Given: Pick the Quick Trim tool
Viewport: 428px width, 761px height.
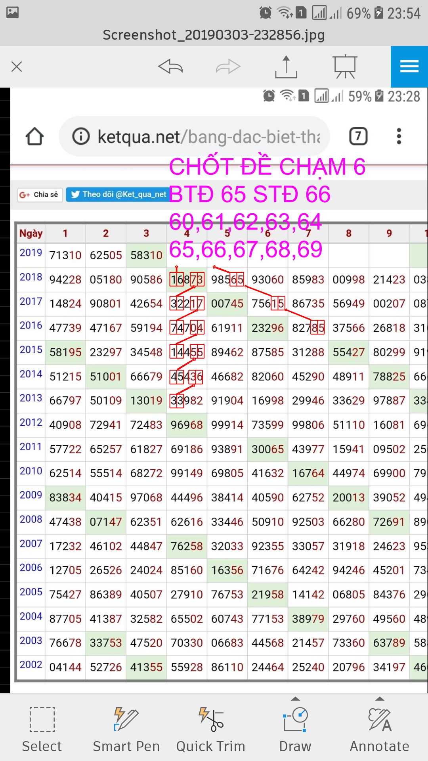Looking at the screenshot, I should 211,729.
